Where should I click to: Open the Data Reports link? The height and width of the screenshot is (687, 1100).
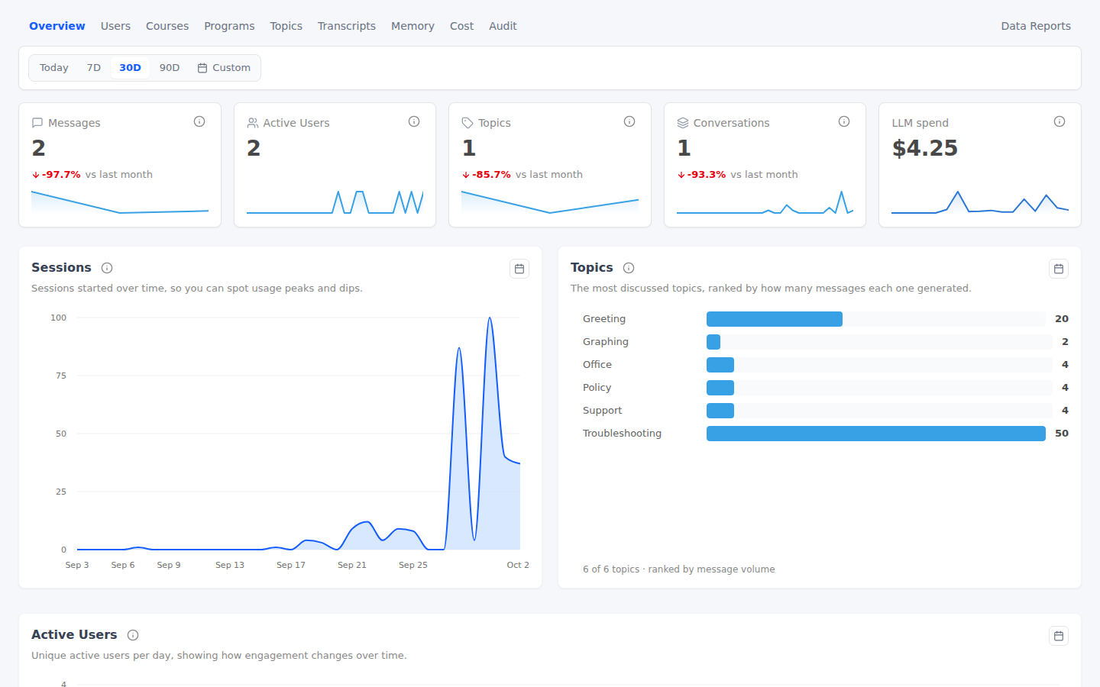point(1036,26)
